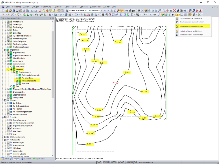Go to previous load case arrow
The width and height of the screenshot is (219, 164).
pos(105,11)
